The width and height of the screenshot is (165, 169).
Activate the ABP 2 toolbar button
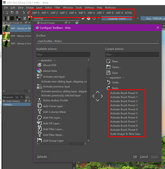click(x=54, y=13)
